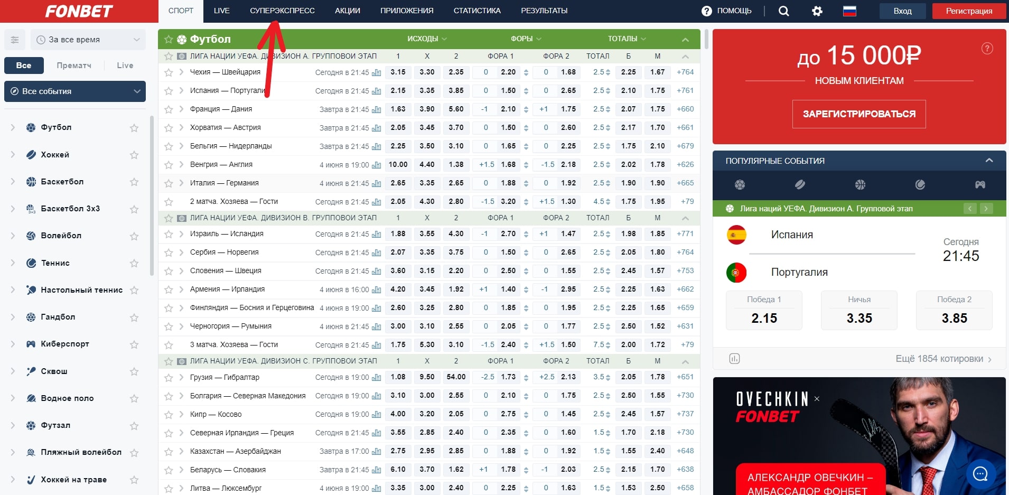Go to the АКЦИИ tab
Viewport: 1009px width, 495px height.
click(x=348, y=11)
